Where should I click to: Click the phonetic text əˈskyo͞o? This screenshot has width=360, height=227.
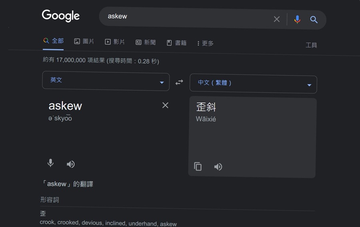[60, 118]
